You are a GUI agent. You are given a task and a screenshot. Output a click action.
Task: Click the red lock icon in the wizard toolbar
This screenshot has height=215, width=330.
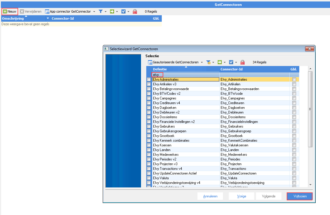click(243, 62)
